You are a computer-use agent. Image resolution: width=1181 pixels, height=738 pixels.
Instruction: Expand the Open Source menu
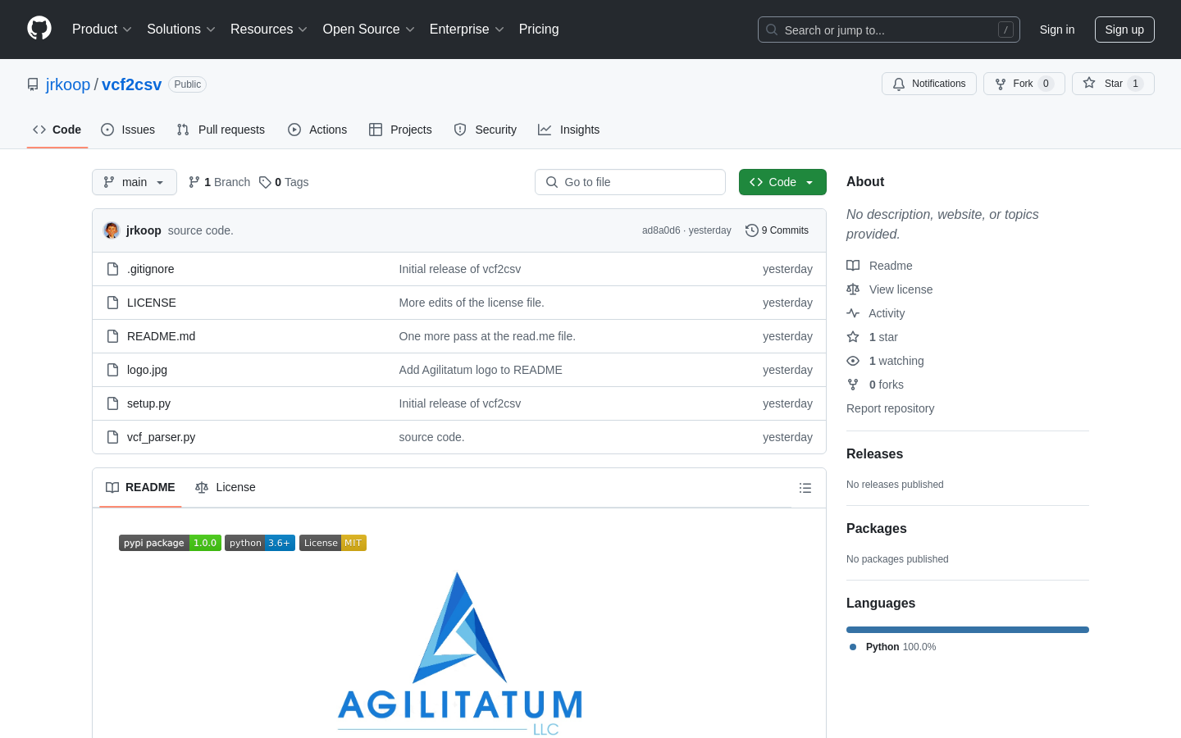click(368, 30)
